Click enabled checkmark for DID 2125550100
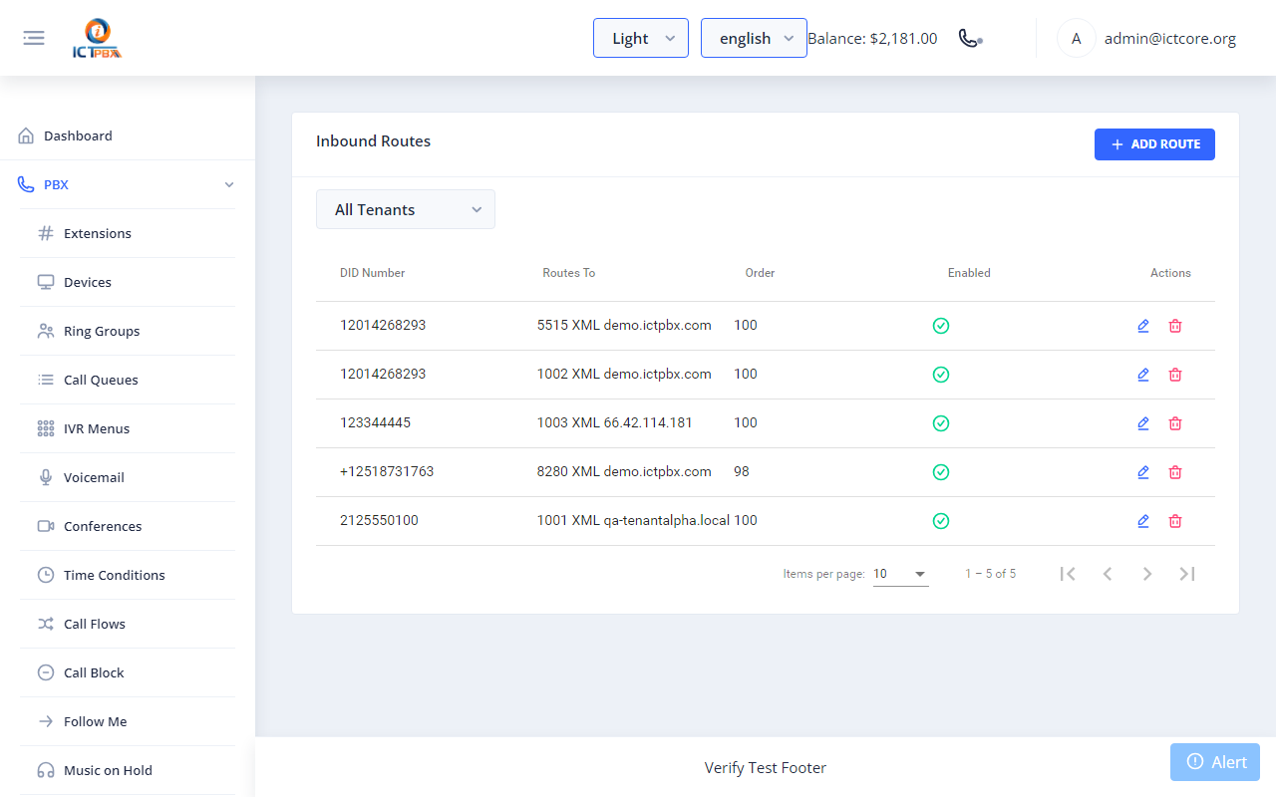The image size is (1276, 797). (x=940, y=521)
